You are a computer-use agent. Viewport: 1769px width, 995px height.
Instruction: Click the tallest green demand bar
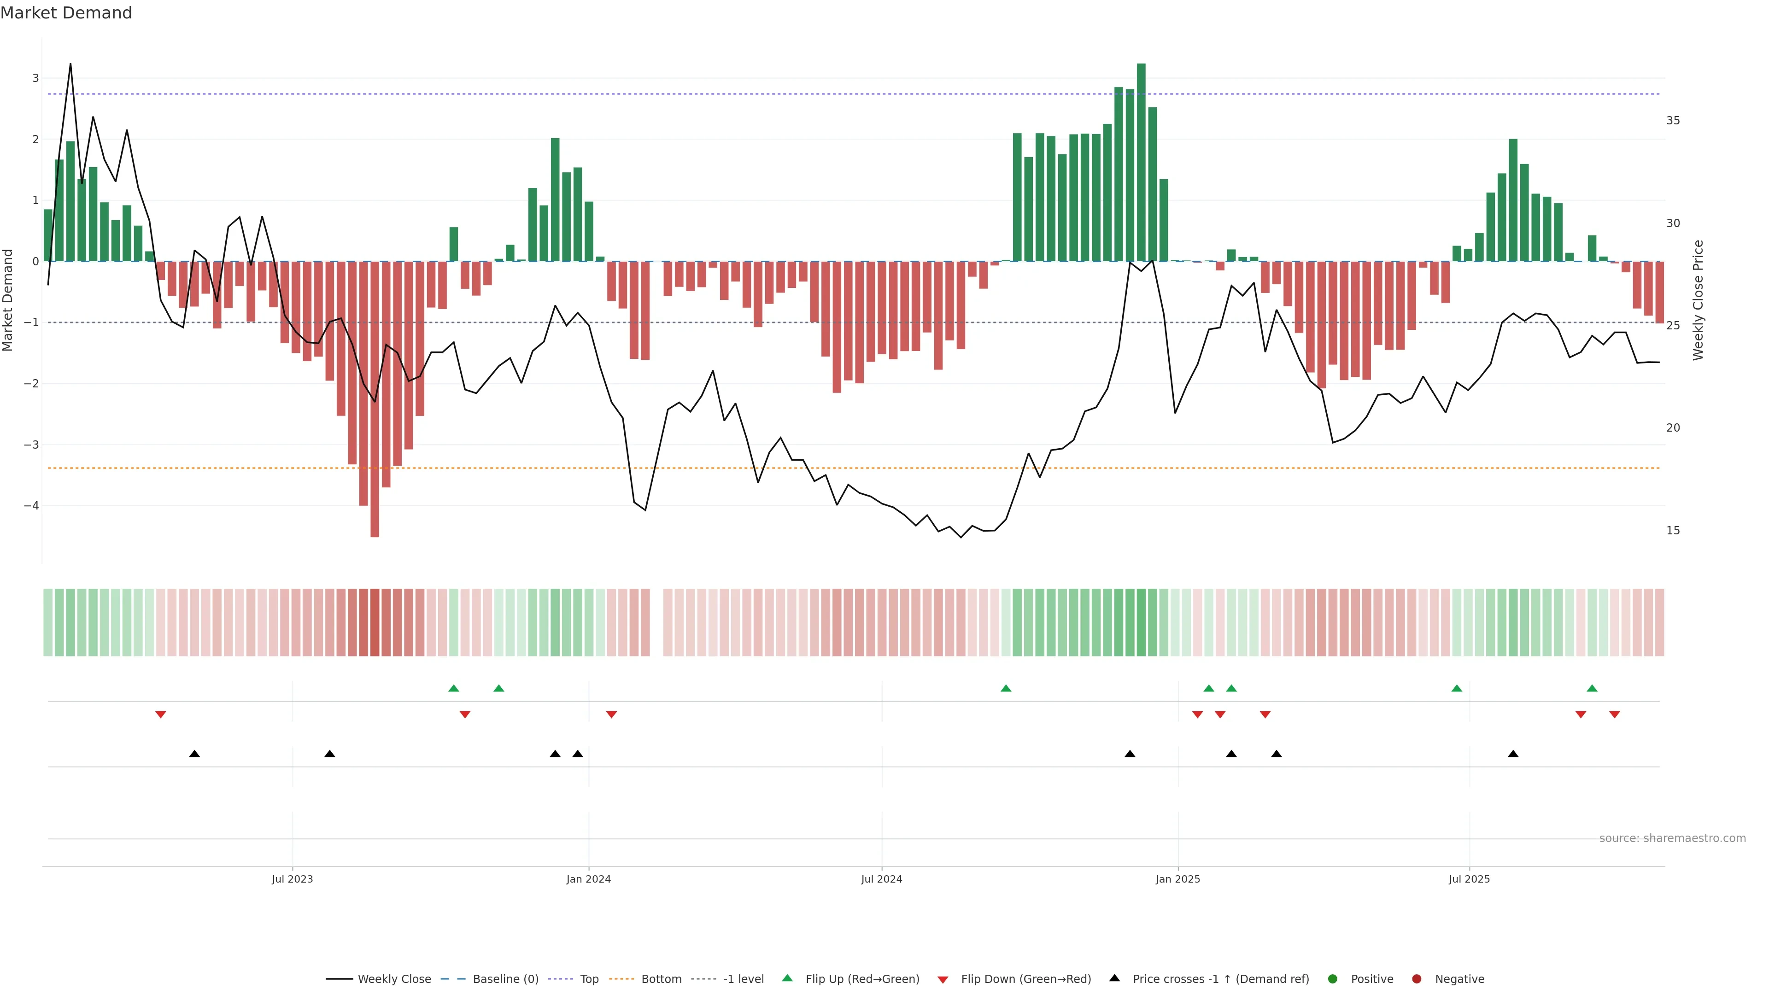coord(1142,162)
